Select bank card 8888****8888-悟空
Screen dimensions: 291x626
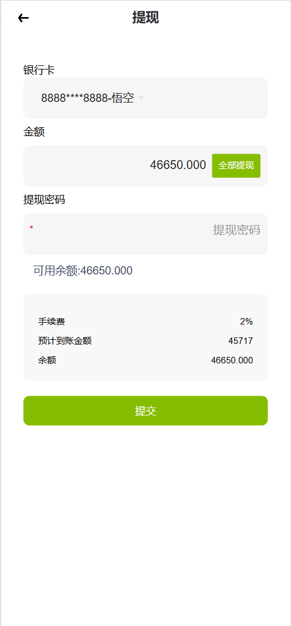88,98
